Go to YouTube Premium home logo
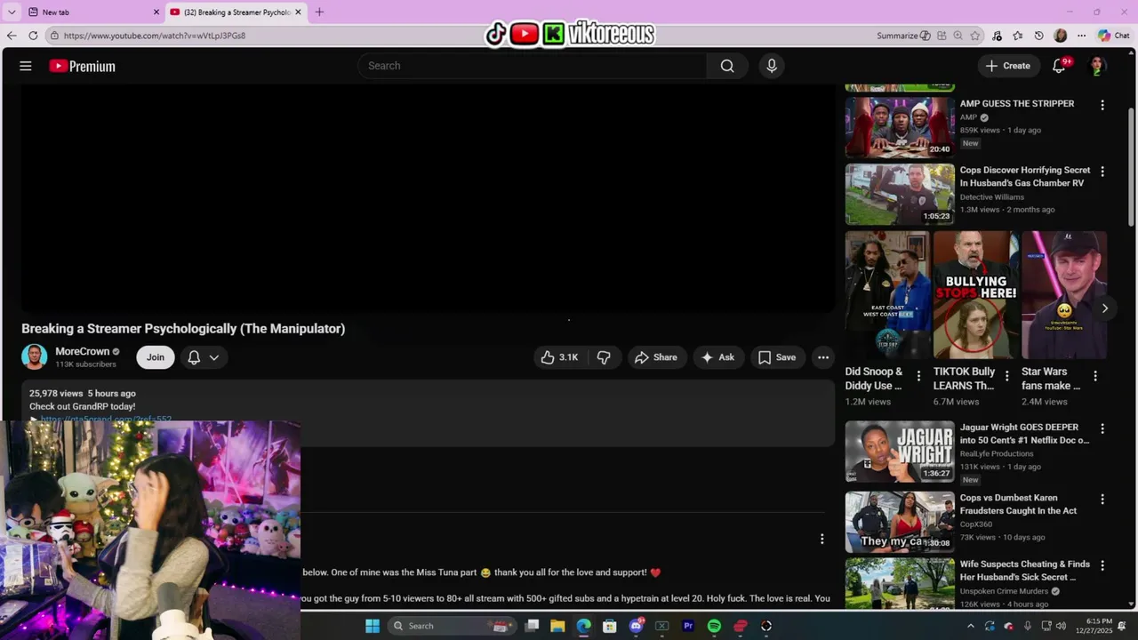 (82, 66)
